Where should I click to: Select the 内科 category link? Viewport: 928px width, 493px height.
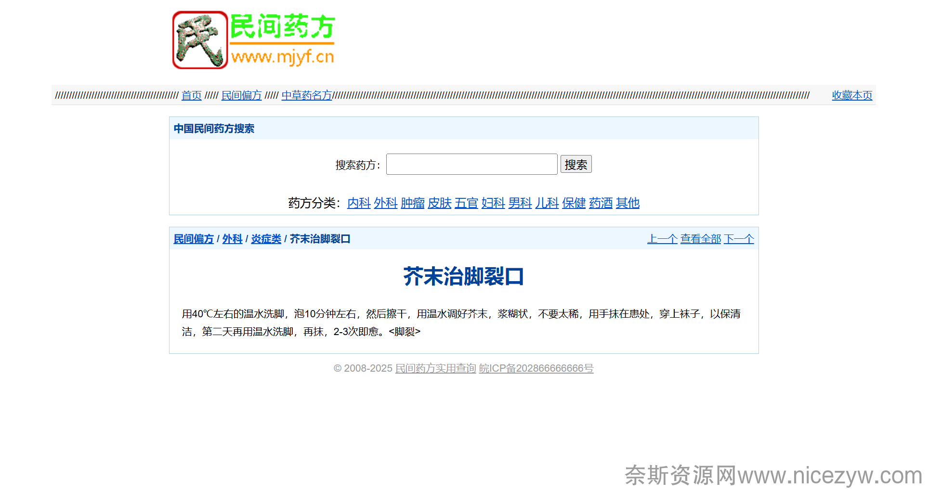(x=359, y=203)
